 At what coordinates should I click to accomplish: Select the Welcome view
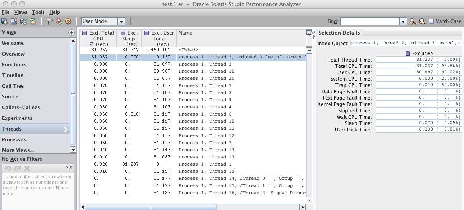pos(35,43)
